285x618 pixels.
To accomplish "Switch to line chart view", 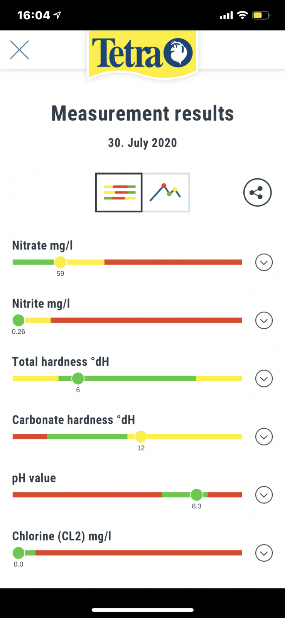I will (166, 192).
